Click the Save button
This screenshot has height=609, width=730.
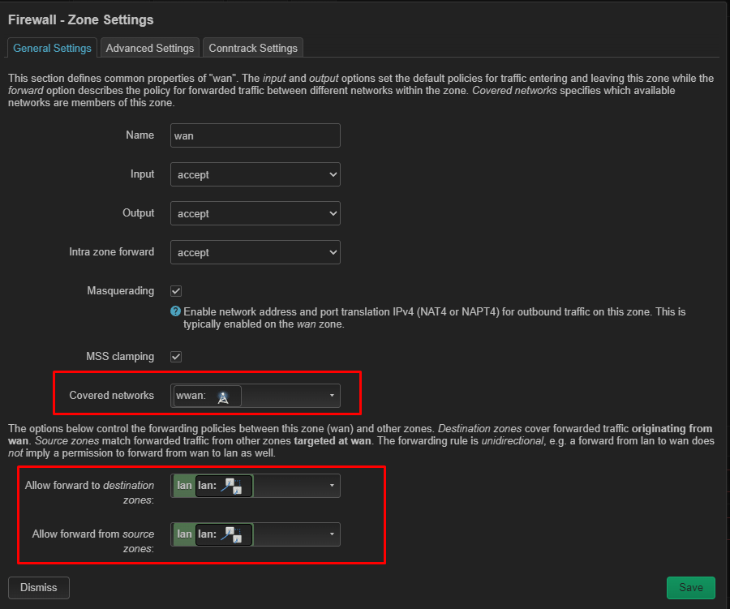point(691,588)
